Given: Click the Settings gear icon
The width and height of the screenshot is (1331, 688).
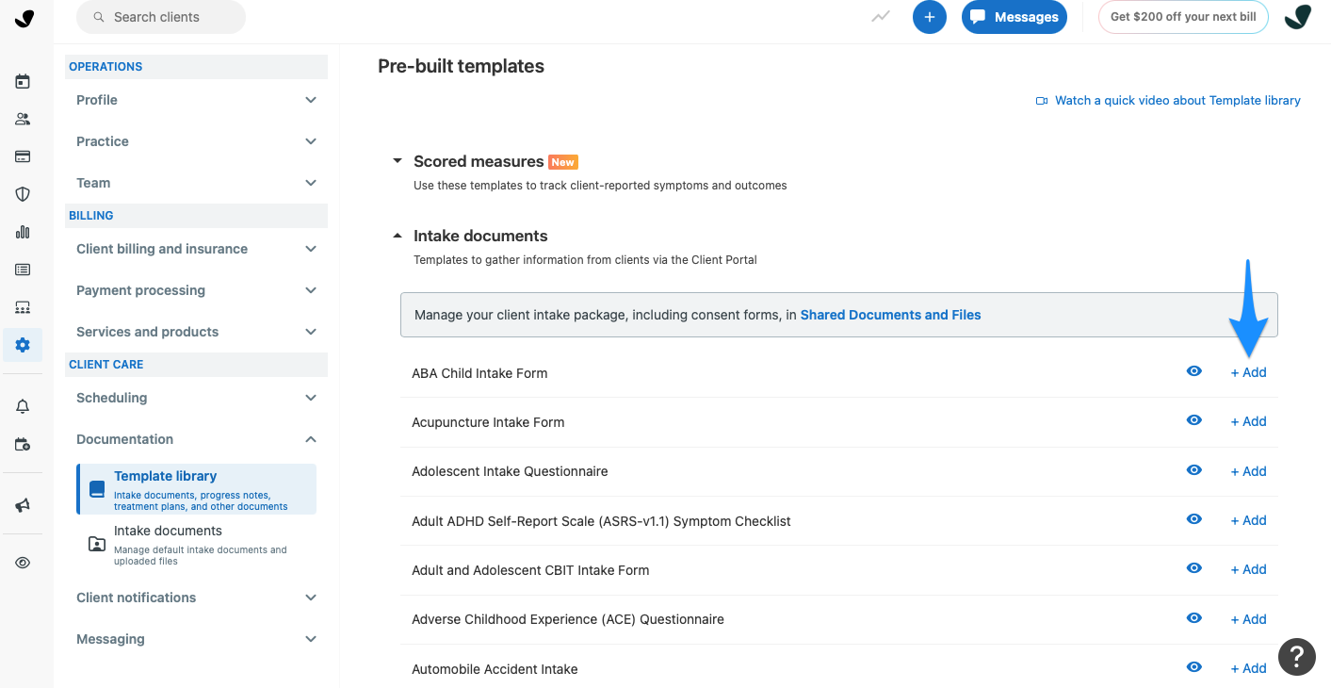Looking at the screenshot, I should (23, 345).
